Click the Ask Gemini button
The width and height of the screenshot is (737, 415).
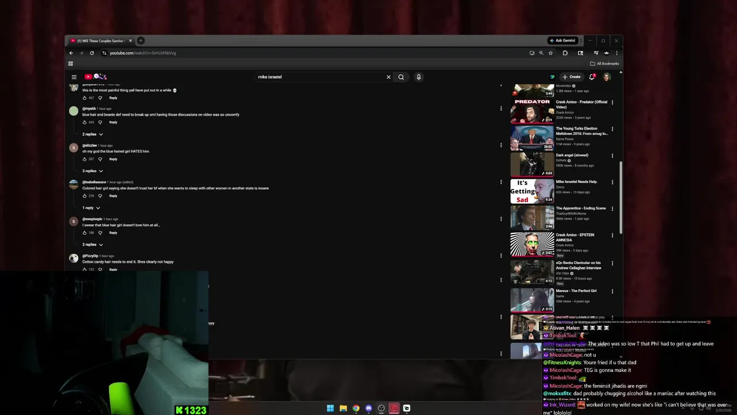tap(563, 41)
